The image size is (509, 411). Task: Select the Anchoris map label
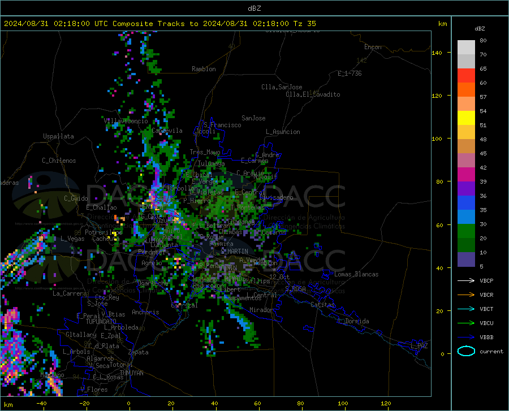click(x=145, y=312)
